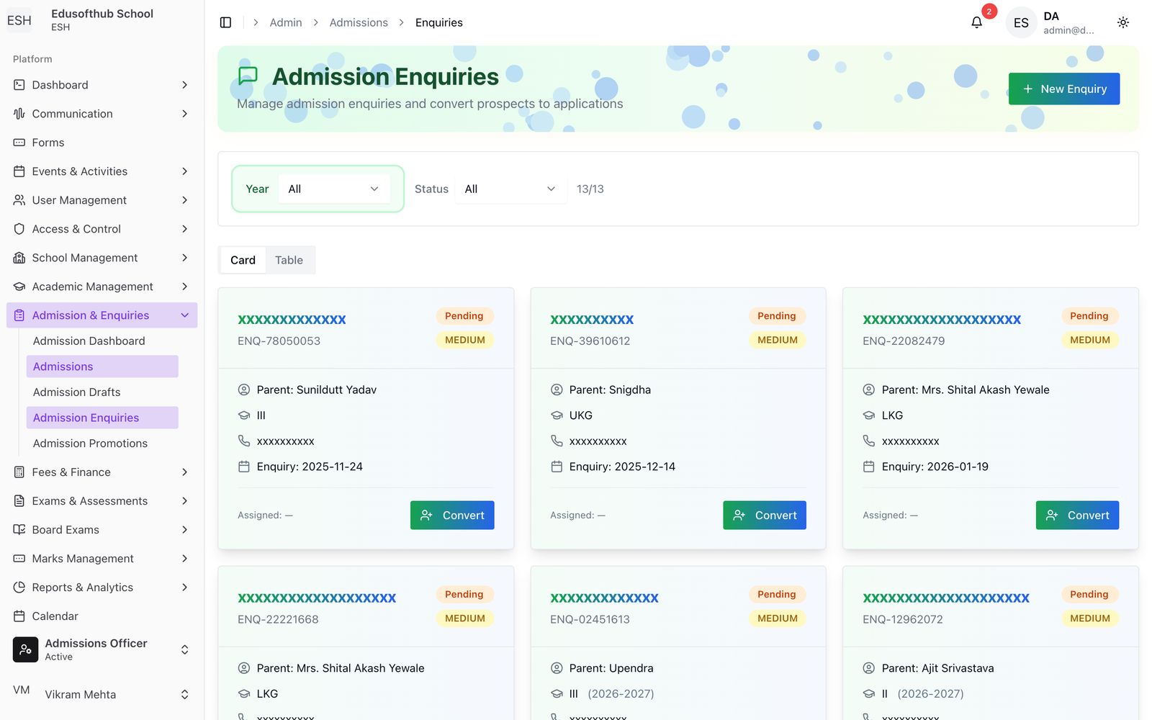Open the Status filter dropdown
This screenshot has height=720, width=1152.
510,189
